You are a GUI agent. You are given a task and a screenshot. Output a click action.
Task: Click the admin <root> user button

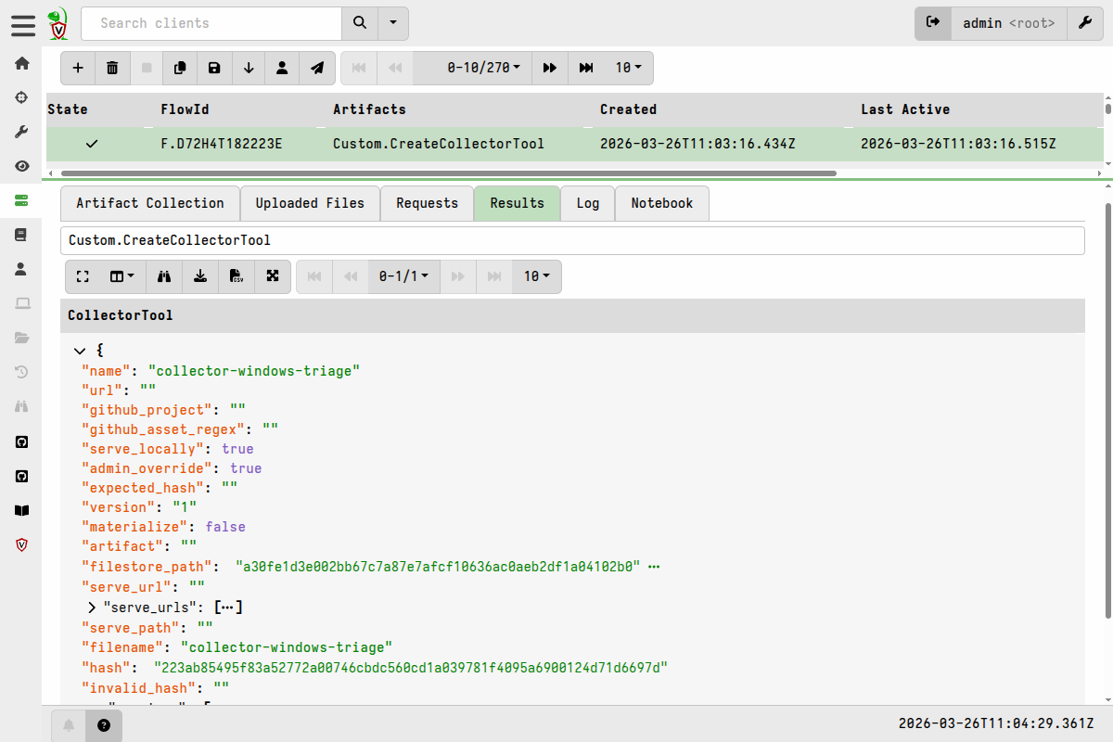pos(1009,23)
